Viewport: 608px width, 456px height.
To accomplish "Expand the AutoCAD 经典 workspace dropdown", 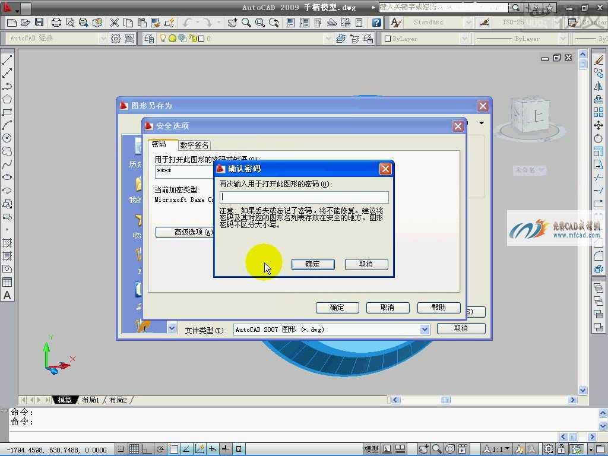I will pos(103,39).
